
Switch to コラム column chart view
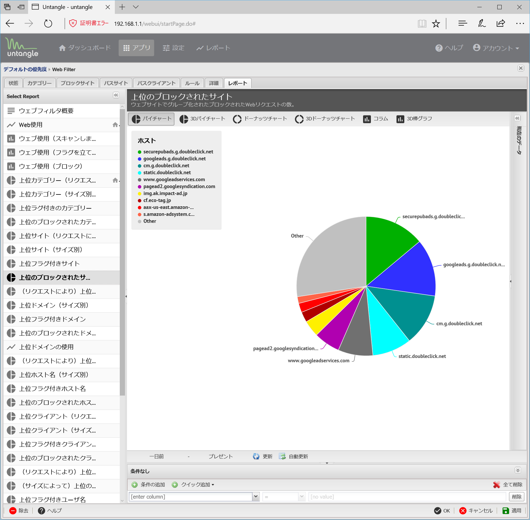point(376,119)
